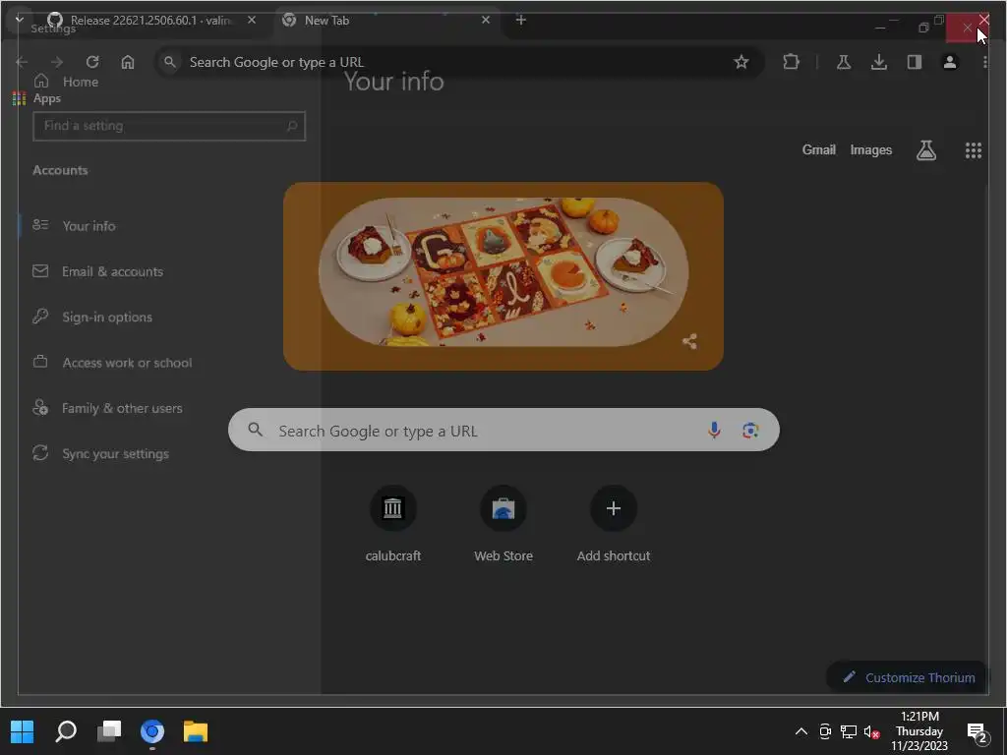
Task: Close the Release 22621.2506.60.1 tab
Action: click(252, 20)
